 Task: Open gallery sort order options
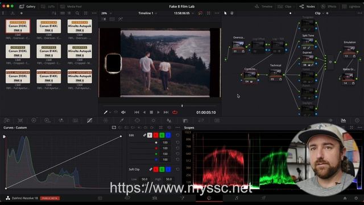[54, 13]
